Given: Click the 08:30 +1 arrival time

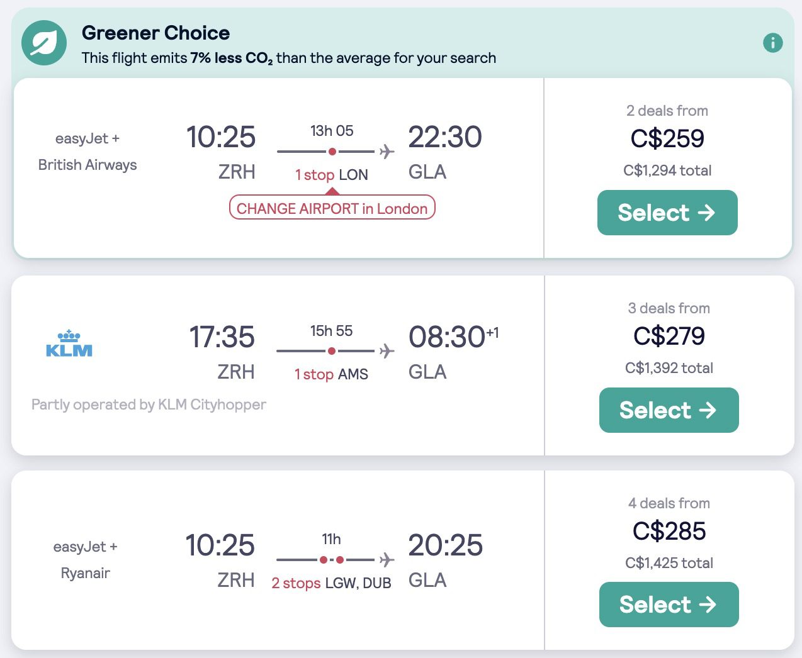Looking at the screenshot, I should tap(453, 337).
